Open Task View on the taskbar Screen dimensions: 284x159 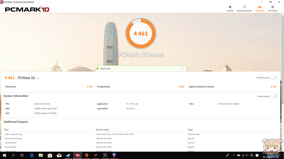tap(22, 155)
